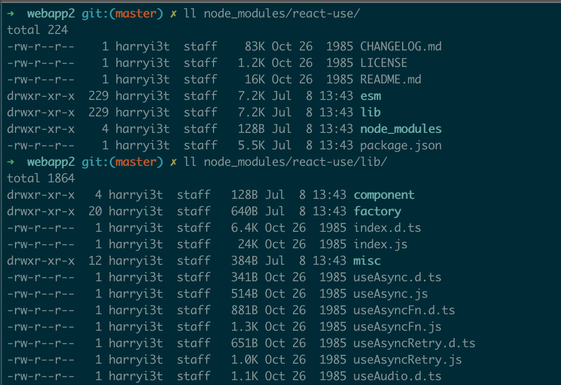
Task: Click the 1.3K size of useAsyncFn.js
Action: pyautogui.click(x=245, y=326)
